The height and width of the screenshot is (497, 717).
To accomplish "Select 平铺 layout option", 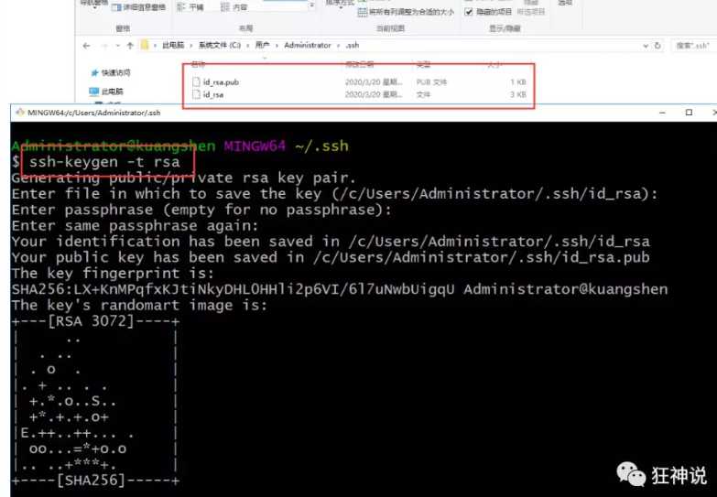I will click(x=190, y=7).
